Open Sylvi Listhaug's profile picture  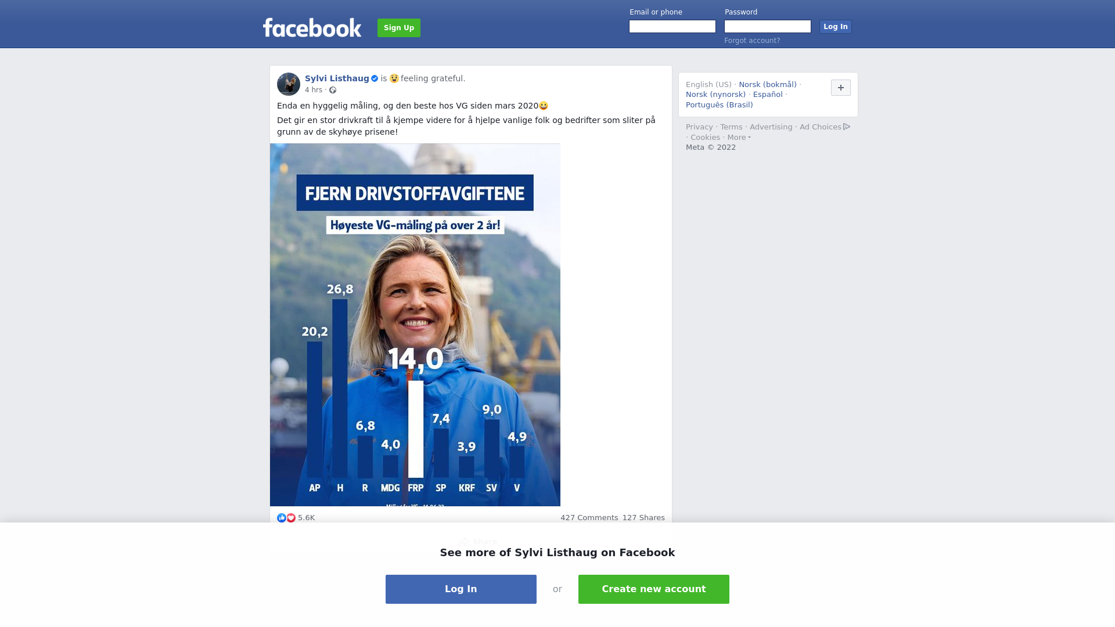pyautogui.click(x=289, y=84)
